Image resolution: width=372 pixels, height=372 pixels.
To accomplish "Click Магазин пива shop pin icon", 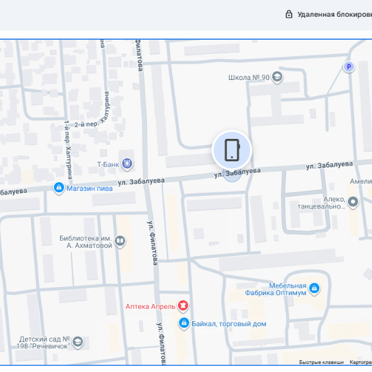I will [x=59, y=188].
